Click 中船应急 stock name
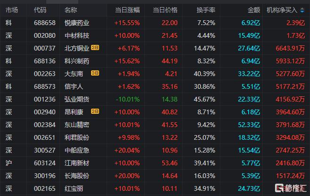Image resolution: width=310 pixels, height=196 pixels. (77, 150)
